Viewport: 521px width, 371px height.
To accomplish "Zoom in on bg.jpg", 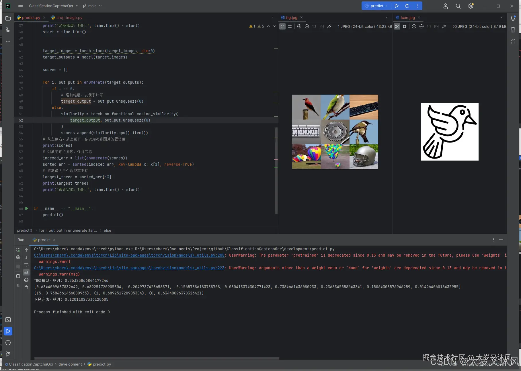I will tap(299, 26).
